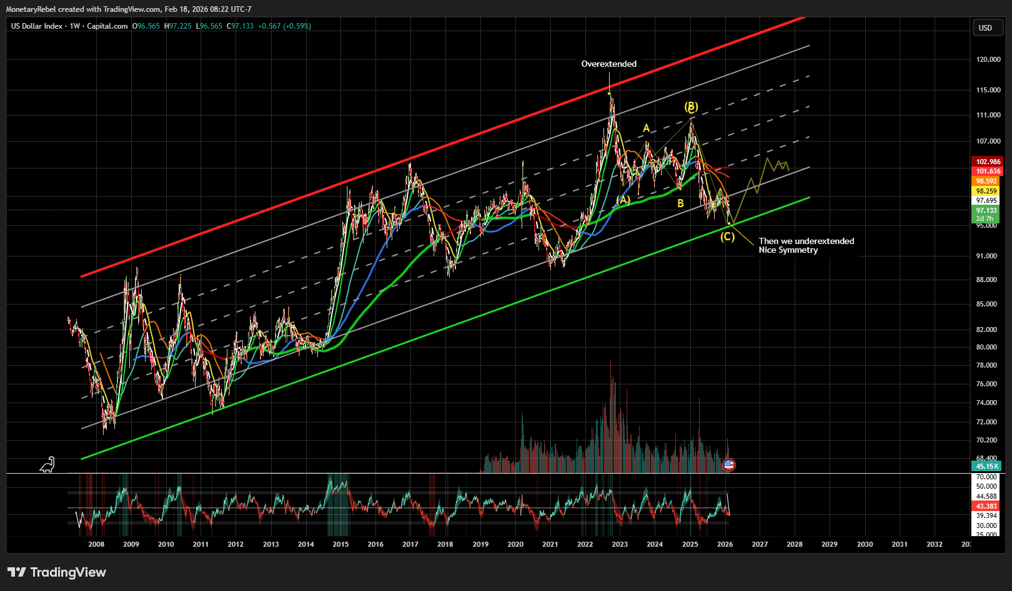Click the 102.986 dark red price tag
1012x591 pixels.
coord(988,162)
